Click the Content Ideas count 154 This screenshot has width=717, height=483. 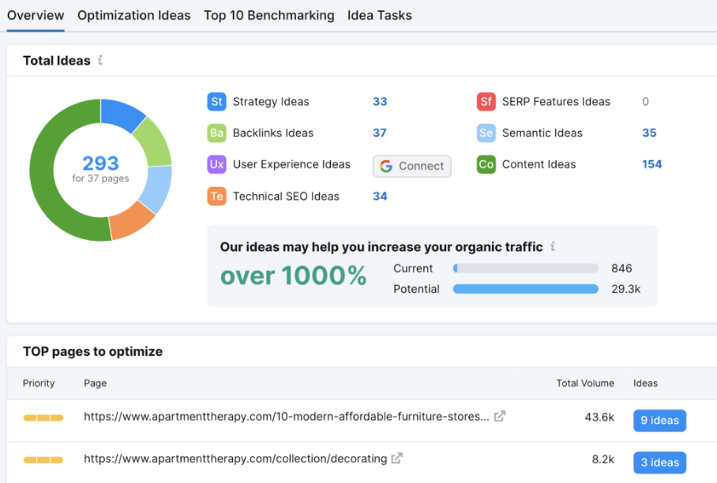[651, 164]
